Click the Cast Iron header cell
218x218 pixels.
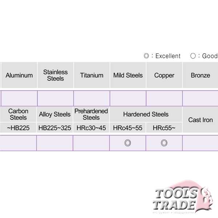(200, 120)
